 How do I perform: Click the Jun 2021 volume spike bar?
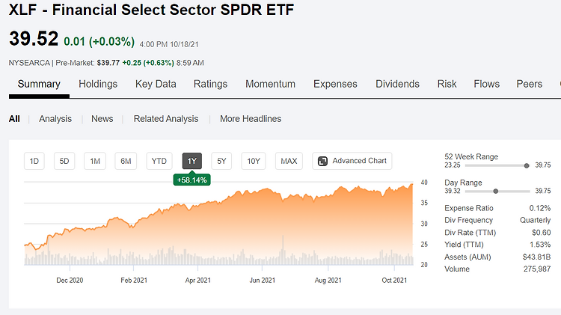283,250
